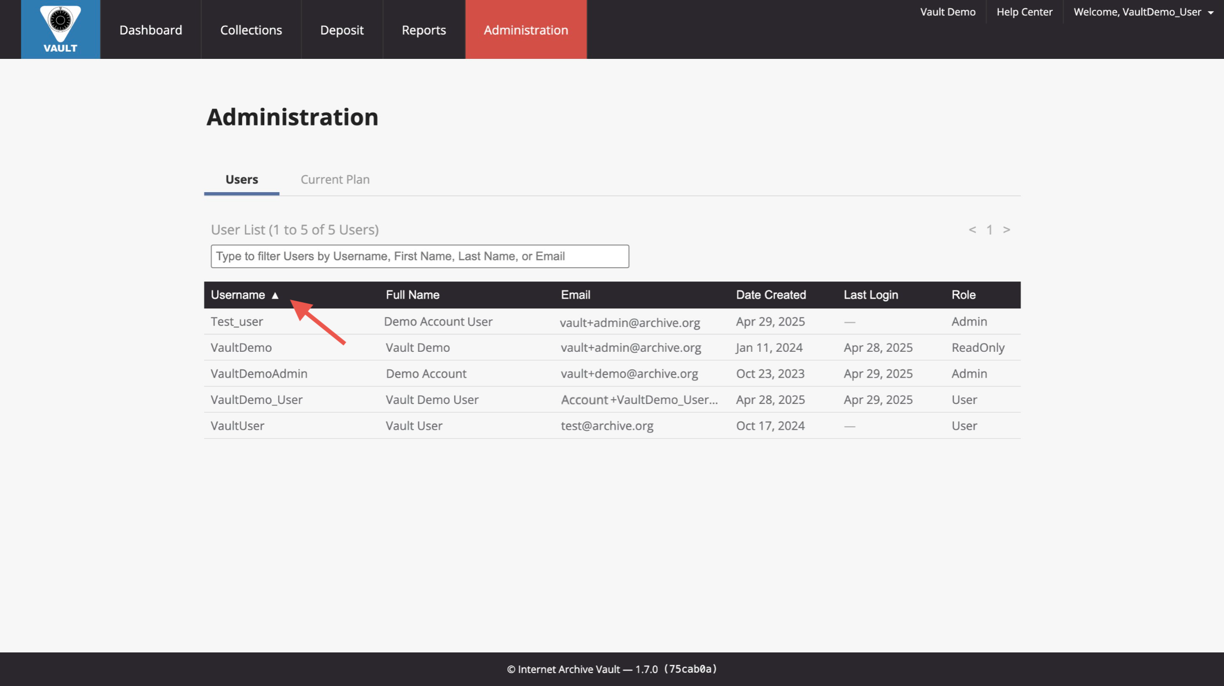The height and width of the screenshot is (686, 1224).
Task: Open the VaultDemoAdmin user row
Action: (x=612, y=373)
